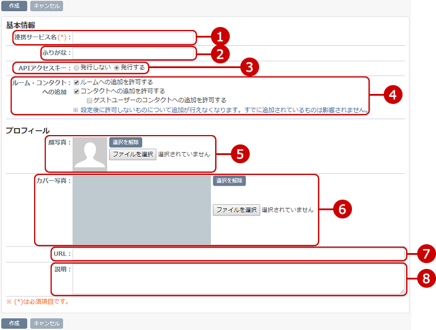Select the 発行する radio button

pos(117,68)
